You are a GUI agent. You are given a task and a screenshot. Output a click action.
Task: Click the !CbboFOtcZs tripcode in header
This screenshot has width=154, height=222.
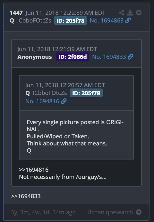pos(34,21)
